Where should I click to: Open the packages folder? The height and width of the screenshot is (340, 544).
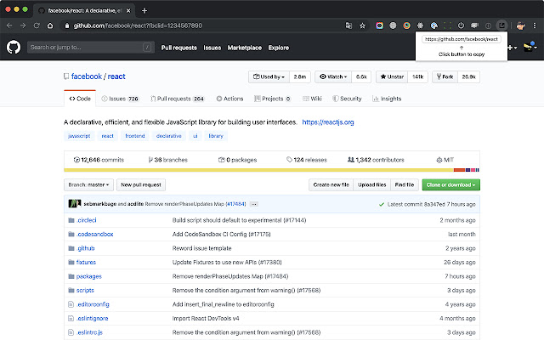click(88, 276)
